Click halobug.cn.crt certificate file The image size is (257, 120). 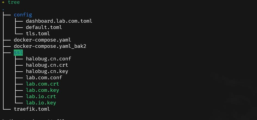click(x=47, y=65)
